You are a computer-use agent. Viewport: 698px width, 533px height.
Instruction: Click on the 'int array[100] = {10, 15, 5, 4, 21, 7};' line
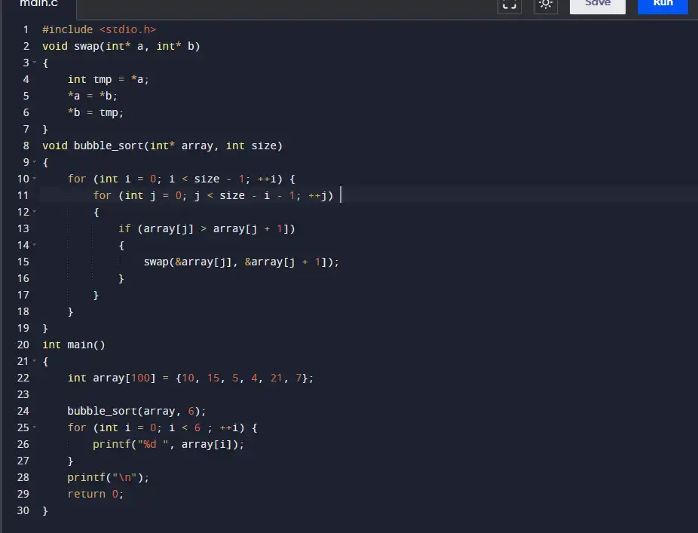tap(191, 378)
